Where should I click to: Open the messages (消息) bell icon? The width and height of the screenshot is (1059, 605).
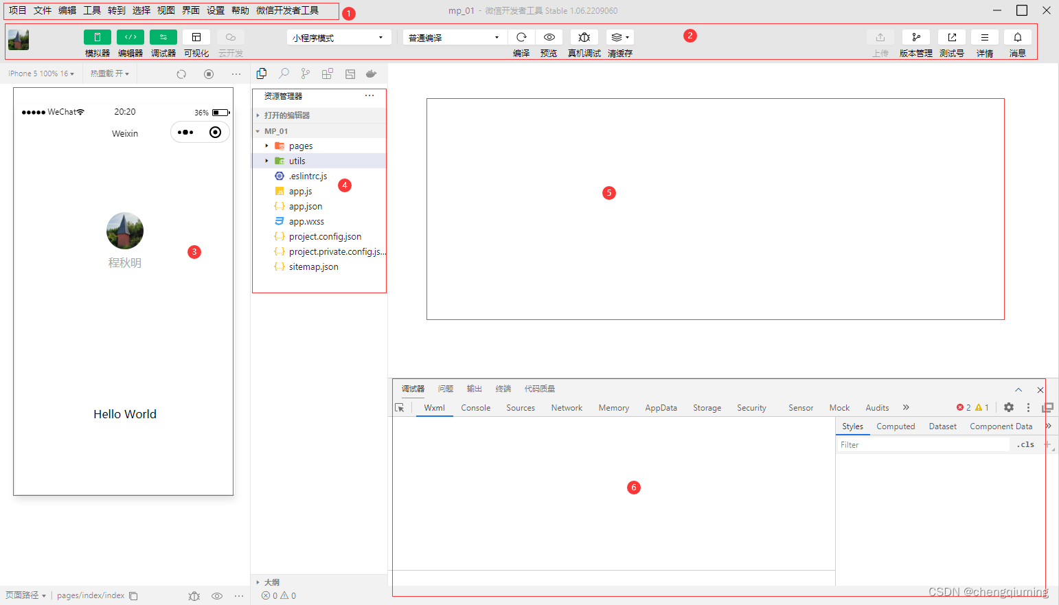tap(1018, 37)
